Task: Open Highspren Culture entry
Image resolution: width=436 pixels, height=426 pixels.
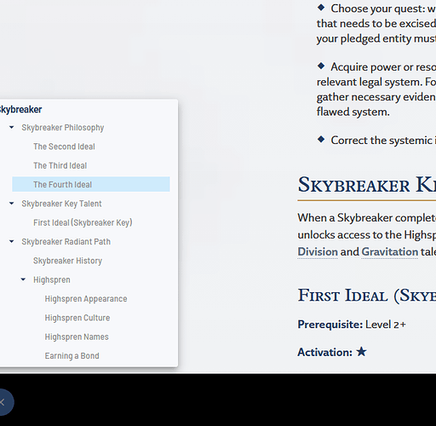Action: tap(77, 318)
